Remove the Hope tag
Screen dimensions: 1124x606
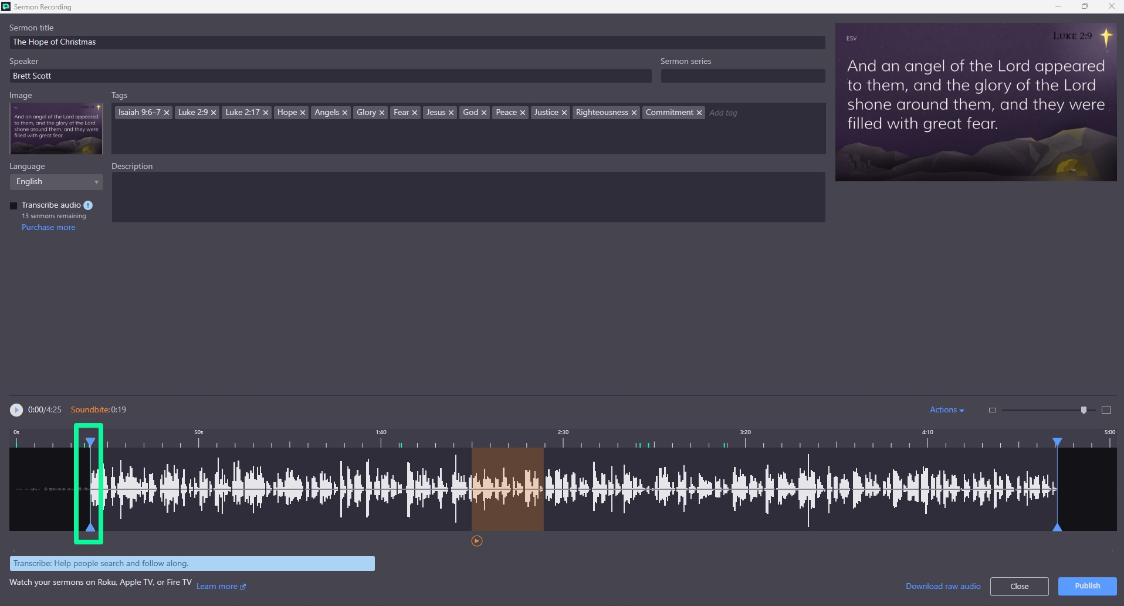(303, 113)
